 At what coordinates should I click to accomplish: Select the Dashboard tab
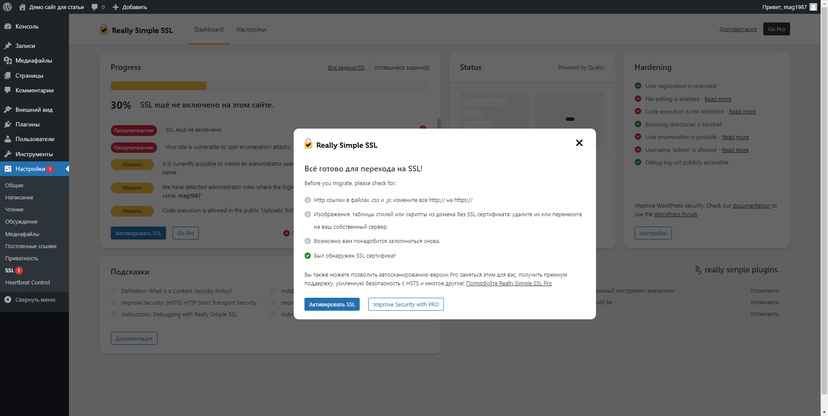(x=209, y=29)
